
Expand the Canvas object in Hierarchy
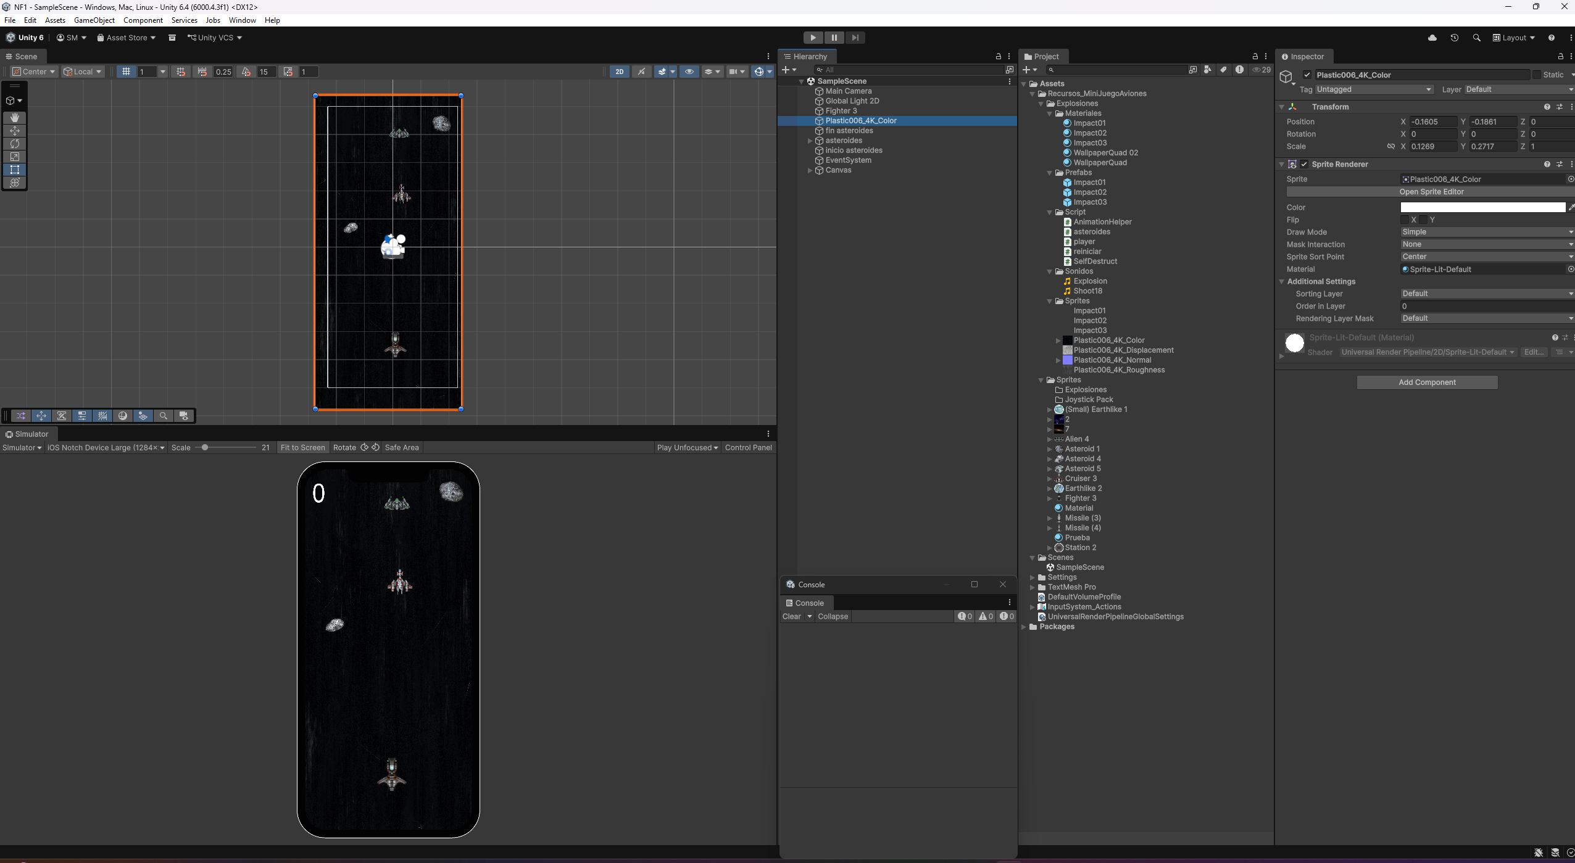click(x=810, y=170)
